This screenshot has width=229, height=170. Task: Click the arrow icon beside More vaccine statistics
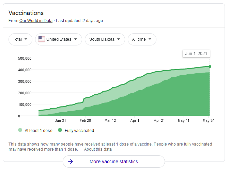pos(71,162)
